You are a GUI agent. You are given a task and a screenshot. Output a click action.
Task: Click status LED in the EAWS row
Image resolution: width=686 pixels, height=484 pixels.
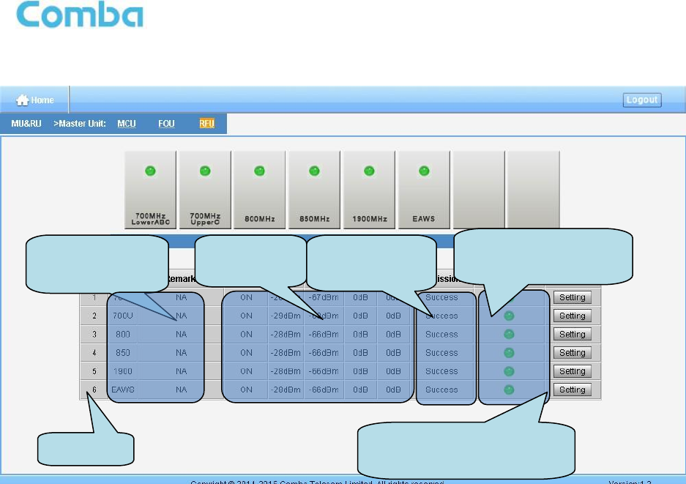click(x=509, y=390)
